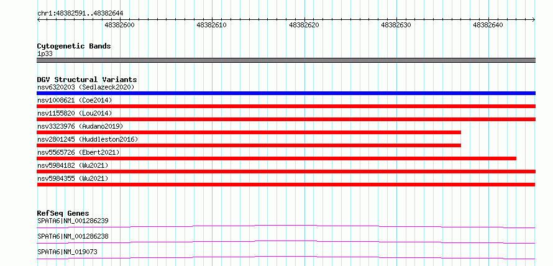Open variant nsv5984355 (Wu2021) label
The height and width of the screenshot is (266, 553).
(73, 178)
